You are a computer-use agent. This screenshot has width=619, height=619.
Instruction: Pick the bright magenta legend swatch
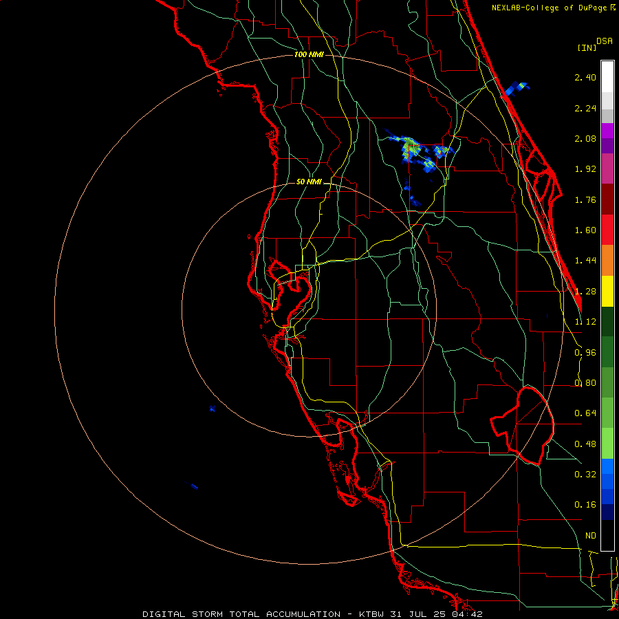point(607,131)
